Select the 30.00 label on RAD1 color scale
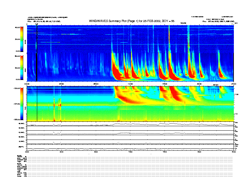The image size is (252, 195). [17, 68]
